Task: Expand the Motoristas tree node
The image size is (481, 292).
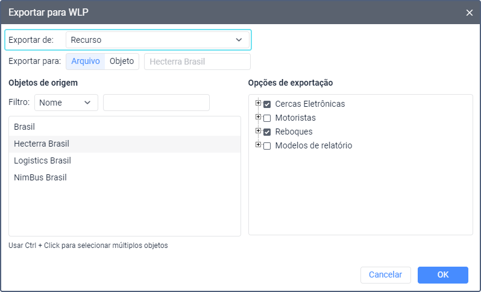Action: (x=259, y=117)
